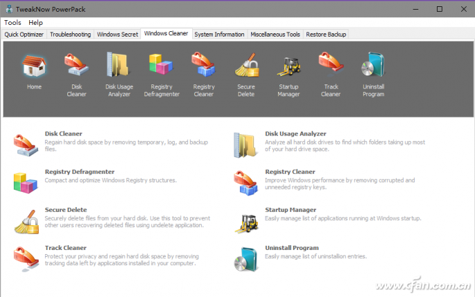
Task: Open the Help menu
Action: click(35, 23)
